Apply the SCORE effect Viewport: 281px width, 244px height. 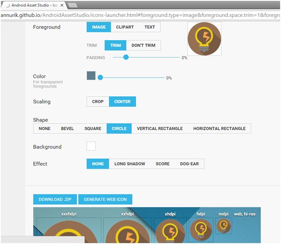click(162, 164)
